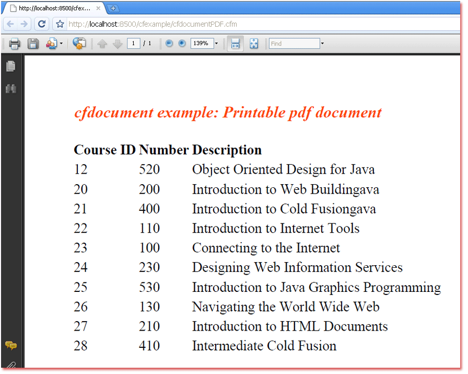Zoom in with plus button

pos(182,43)
